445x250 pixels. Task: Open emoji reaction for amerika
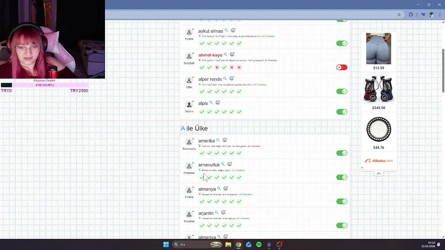[225, 140]
